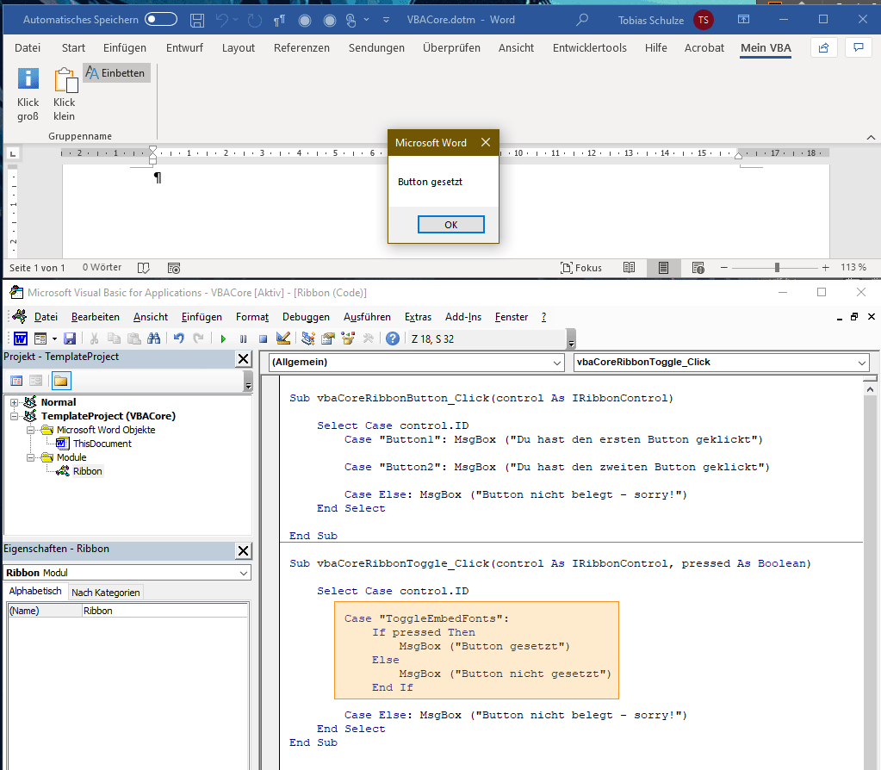Screen dimensions: 881x770
Task: Toggle the Einbetten ribbon button
Action: coord(117,73)
